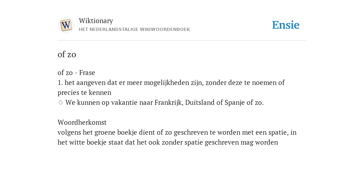This screenshot has height=182, width=364.
Task: Open the Ensie logo link
Action: coord(286,25)
